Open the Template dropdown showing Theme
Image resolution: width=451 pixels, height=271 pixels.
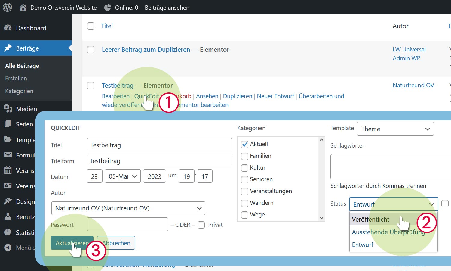click(395, 129)
